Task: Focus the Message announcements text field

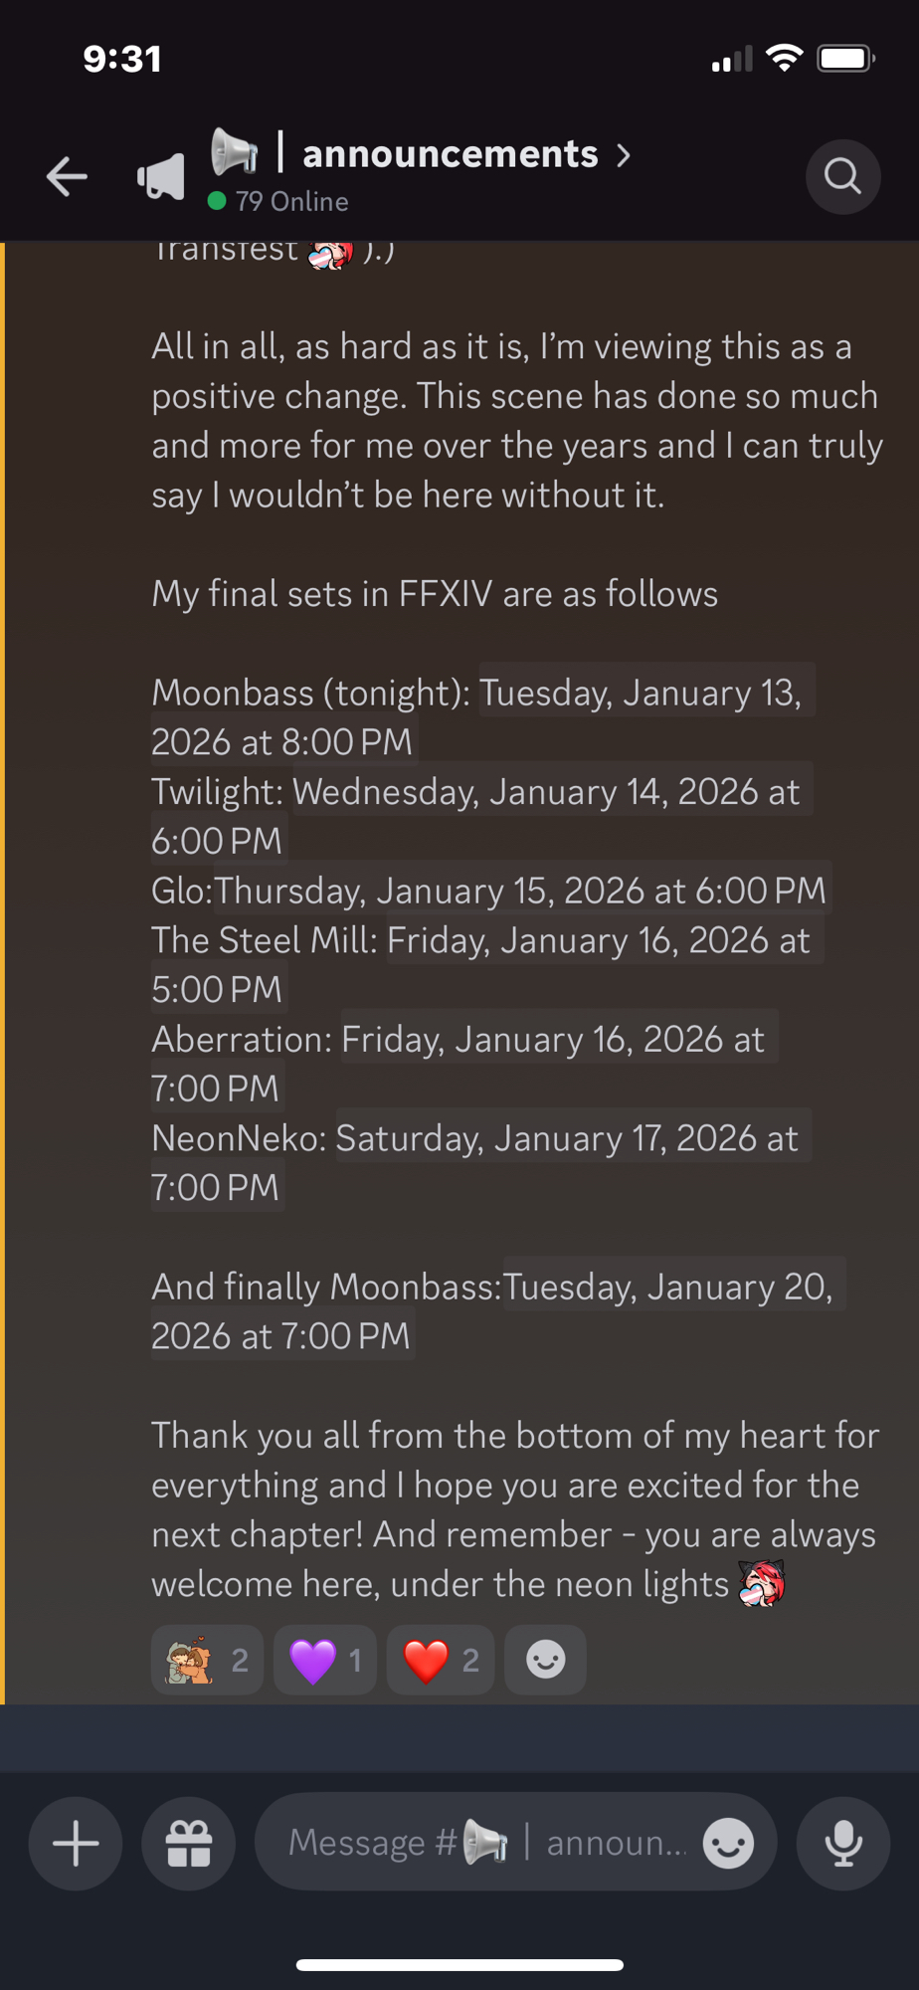Action: click(x=487, y=1844)
